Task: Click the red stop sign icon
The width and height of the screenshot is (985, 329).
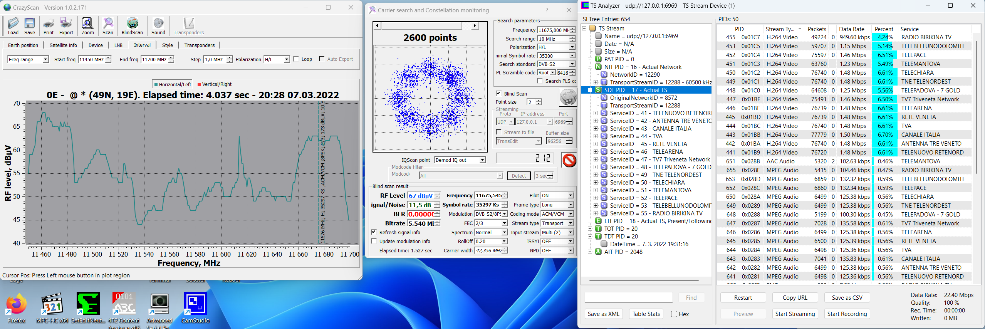Action: coord(569,160)
